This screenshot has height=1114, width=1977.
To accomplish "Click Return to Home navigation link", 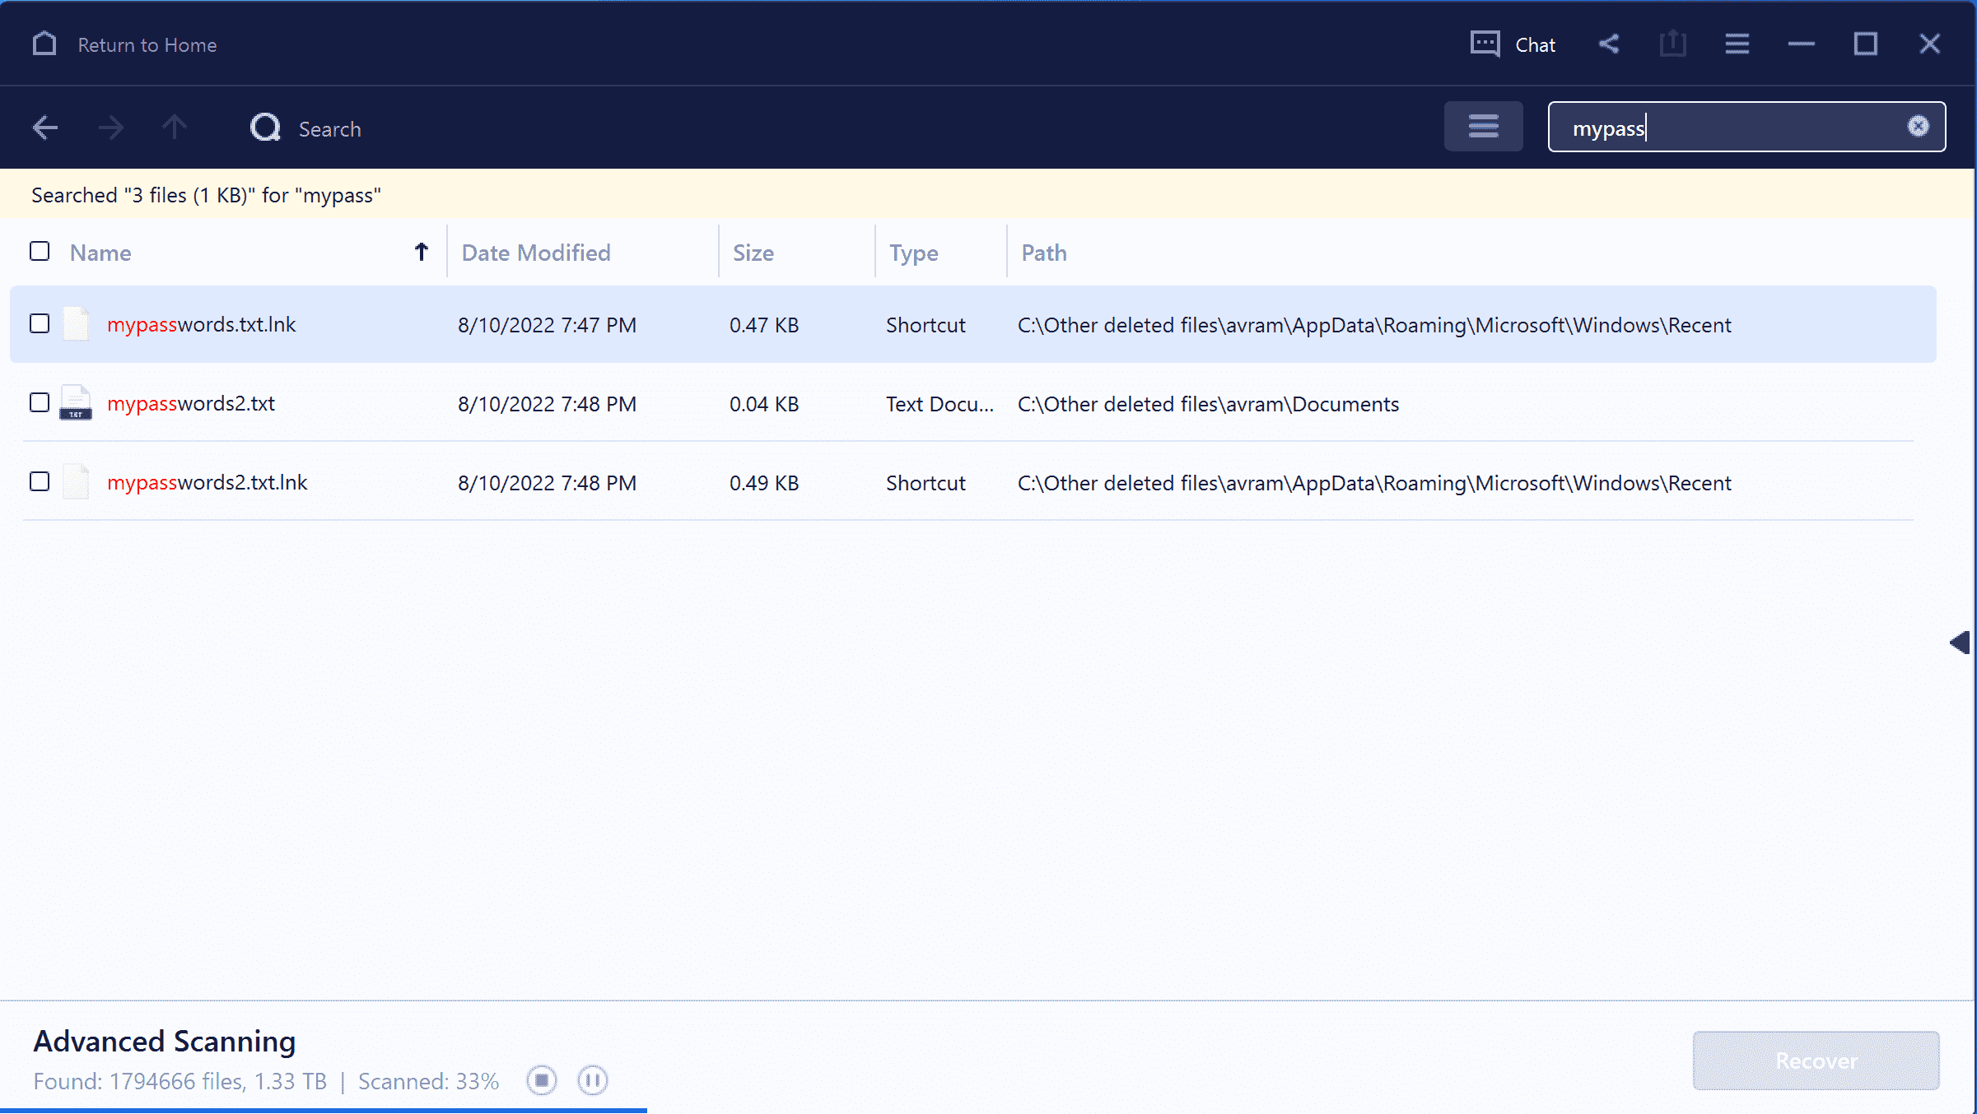I will click(145, 44).
